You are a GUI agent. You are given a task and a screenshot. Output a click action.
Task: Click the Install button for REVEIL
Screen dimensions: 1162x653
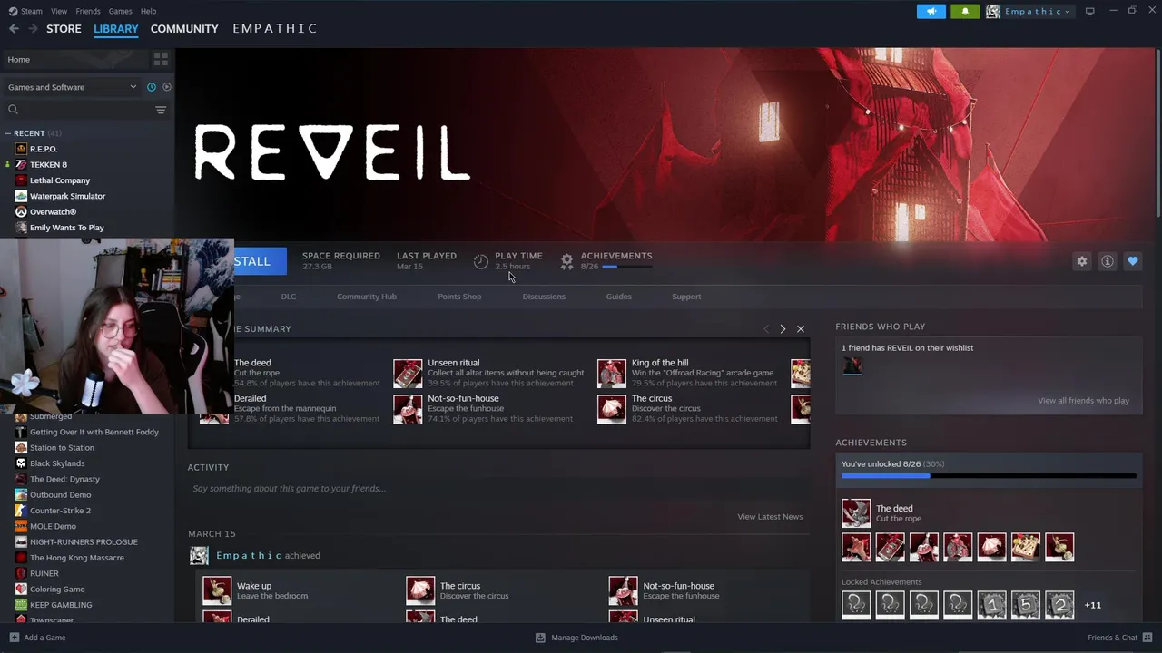click(x=260, y=261)
